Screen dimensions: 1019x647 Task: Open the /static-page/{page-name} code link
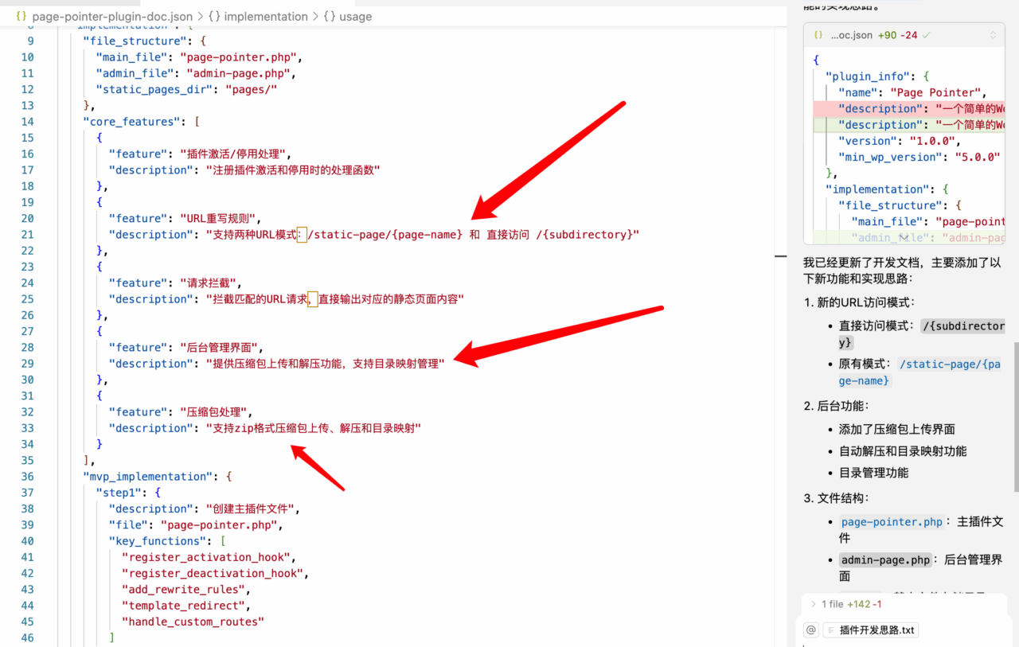(x=948, y=372)
